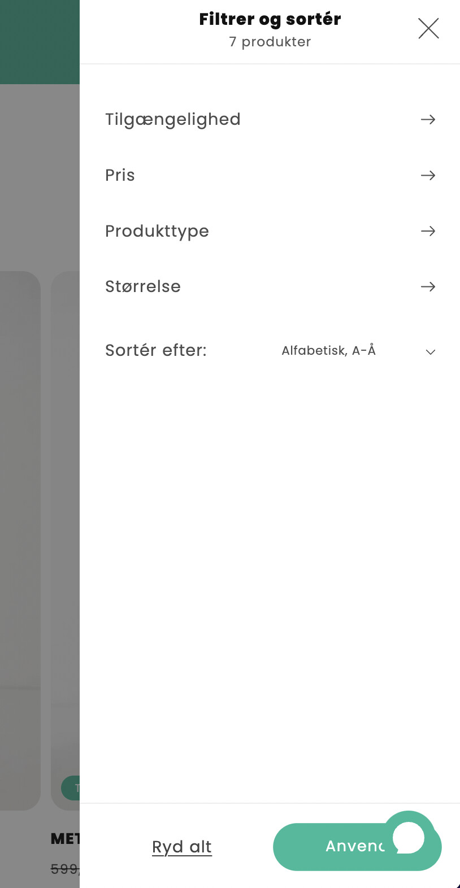Click the green badge on the background card
The height and width of the screenshot is (888, 460).
(71, 788)
